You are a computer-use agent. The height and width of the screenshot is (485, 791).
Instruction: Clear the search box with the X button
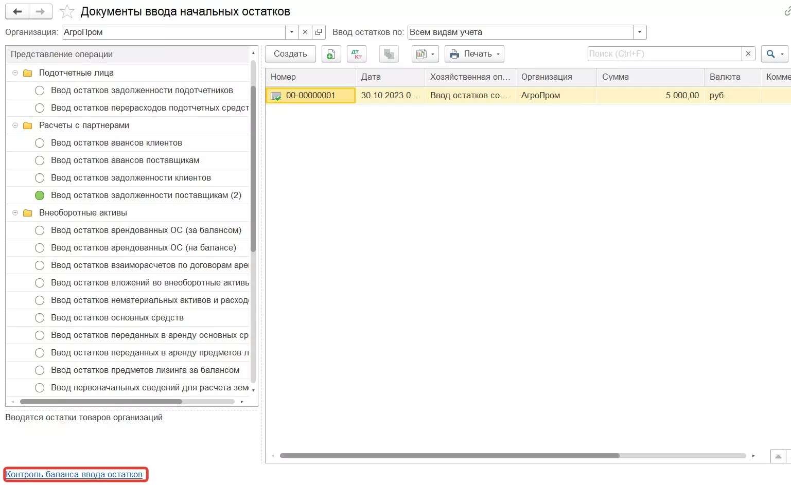point(748,54)
